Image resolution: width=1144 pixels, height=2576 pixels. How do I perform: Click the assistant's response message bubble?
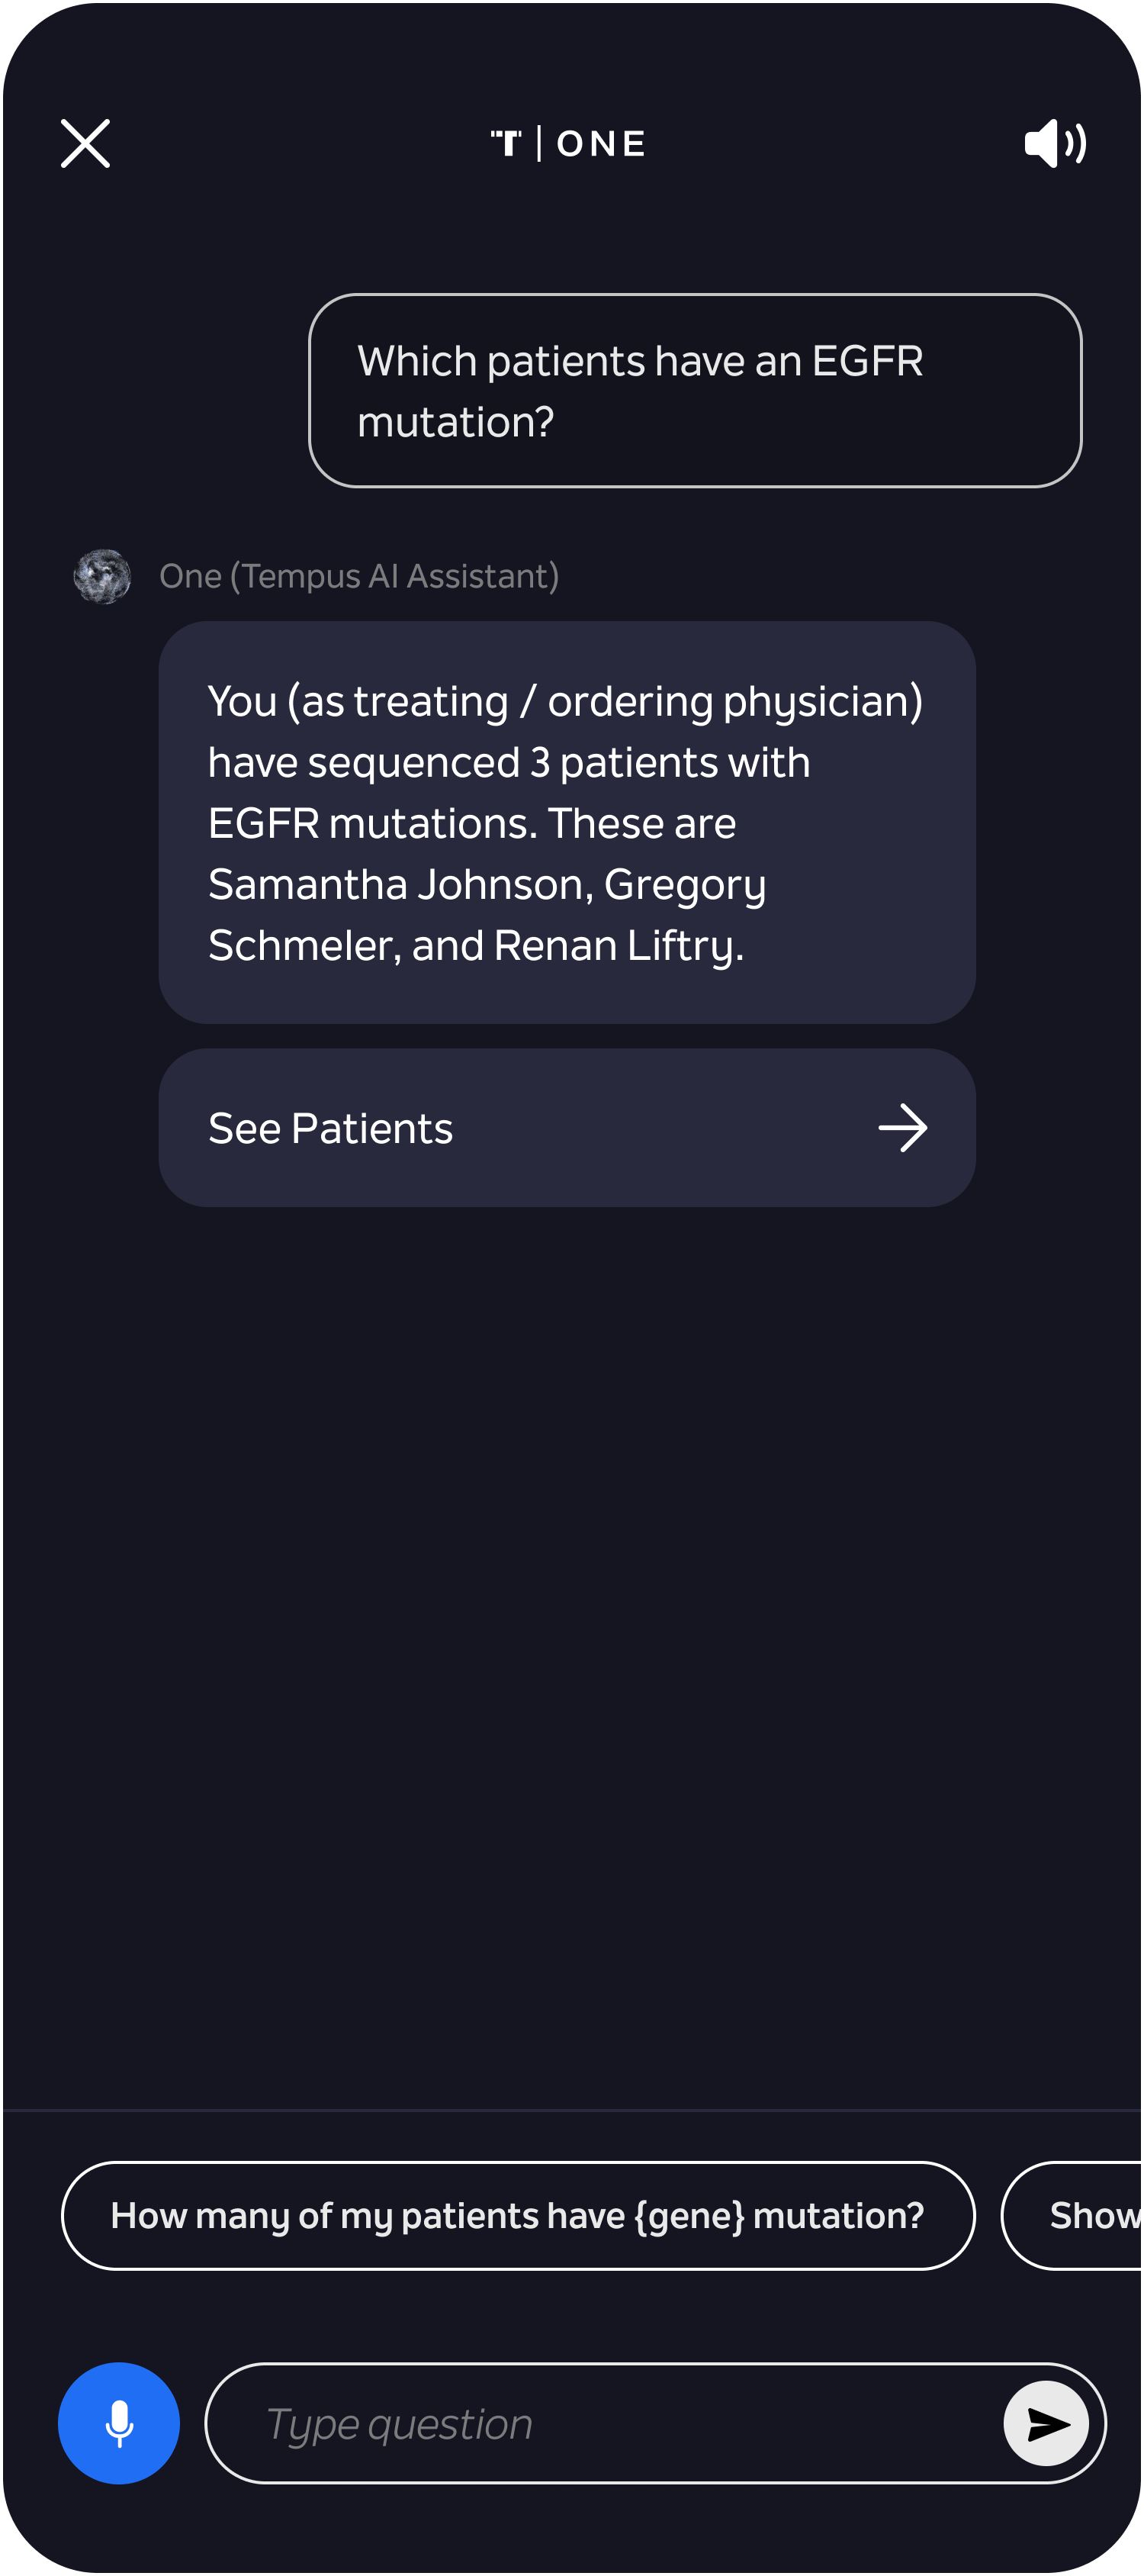567,822
